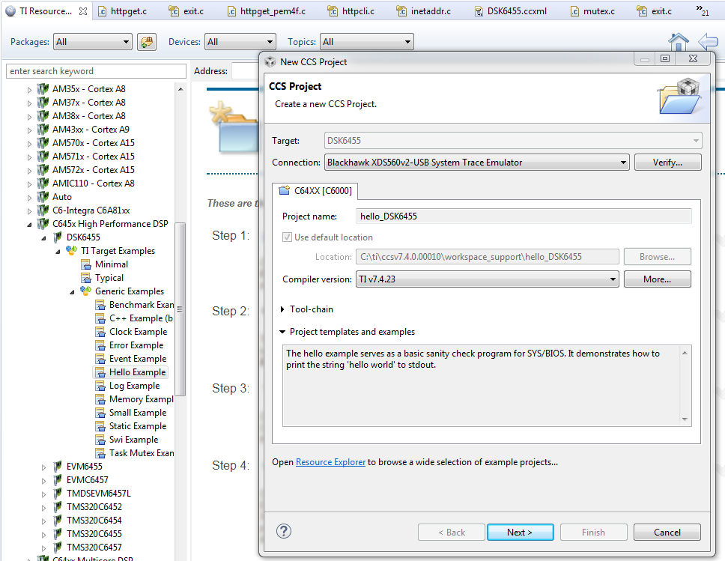725x561 pixels.
Task: Click the Small Example project icon
Action: [x=100, y=413]
